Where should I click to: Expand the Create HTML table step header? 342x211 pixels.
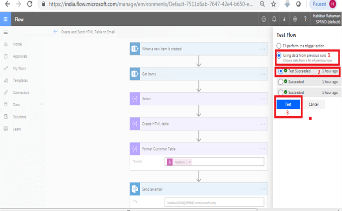click(199, 124)
